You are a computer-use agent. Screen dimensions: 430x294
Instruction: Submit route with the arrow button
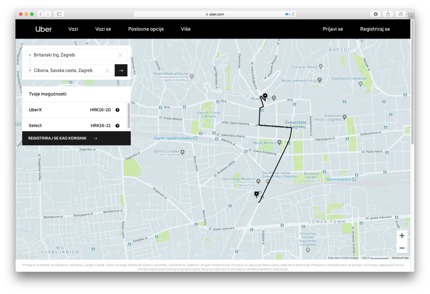coord(121,70)
